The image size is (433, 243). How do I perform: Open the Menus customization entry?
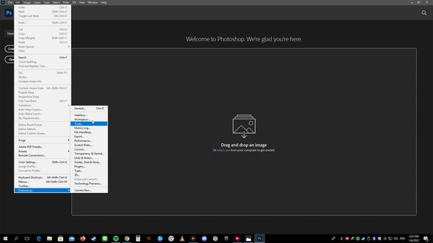click(43, 182)
